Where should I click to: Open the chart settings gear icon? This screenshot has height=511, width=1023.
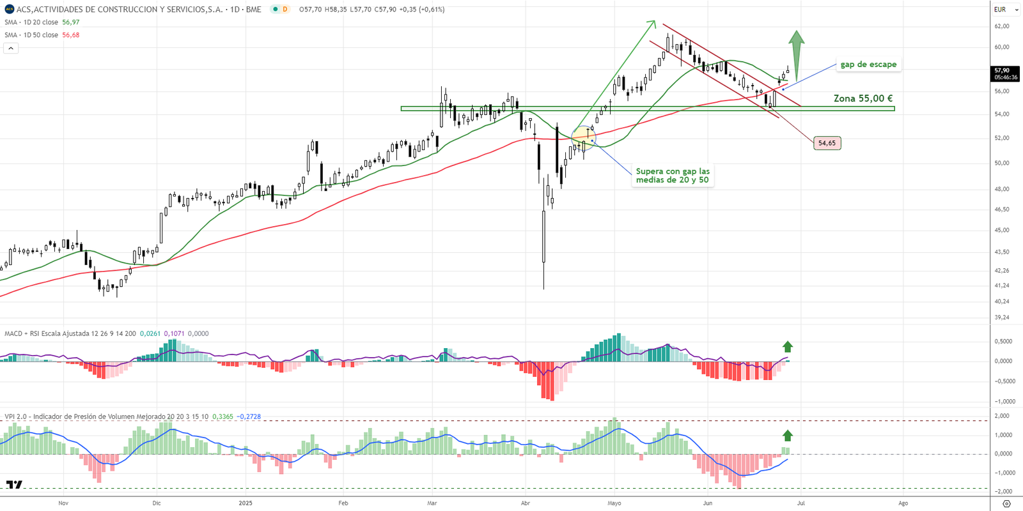(x=1007, y=503)
